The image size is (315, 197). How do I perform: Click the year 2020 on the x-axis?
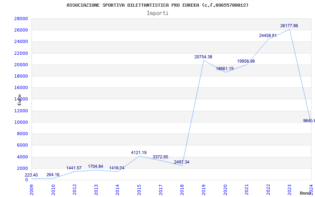point(225,190)
